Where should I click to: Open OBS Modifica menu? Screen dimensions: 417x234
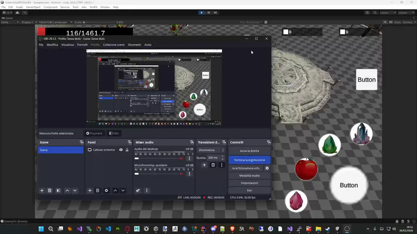[52, 45]
